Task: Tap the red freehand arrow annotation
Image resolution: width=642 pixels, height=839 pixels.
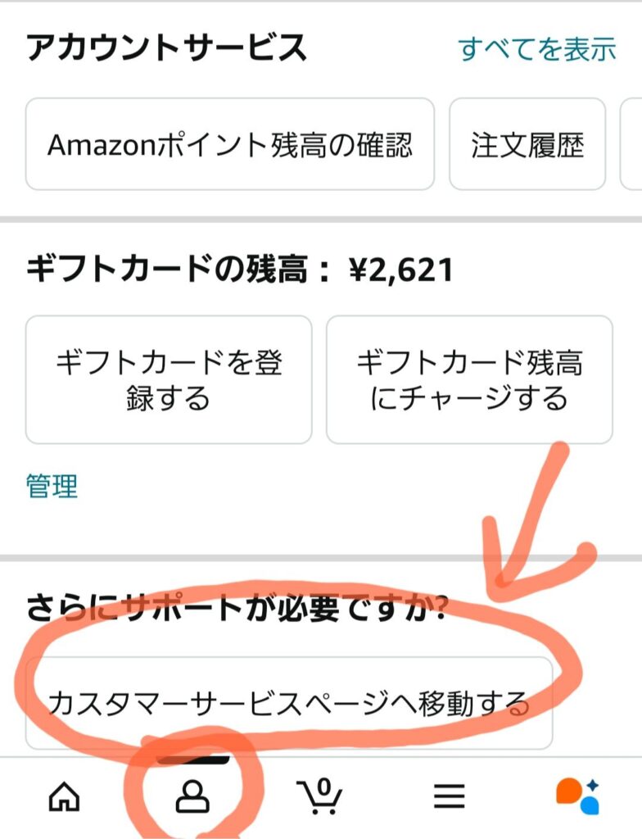Action: [x=532, y=524]
